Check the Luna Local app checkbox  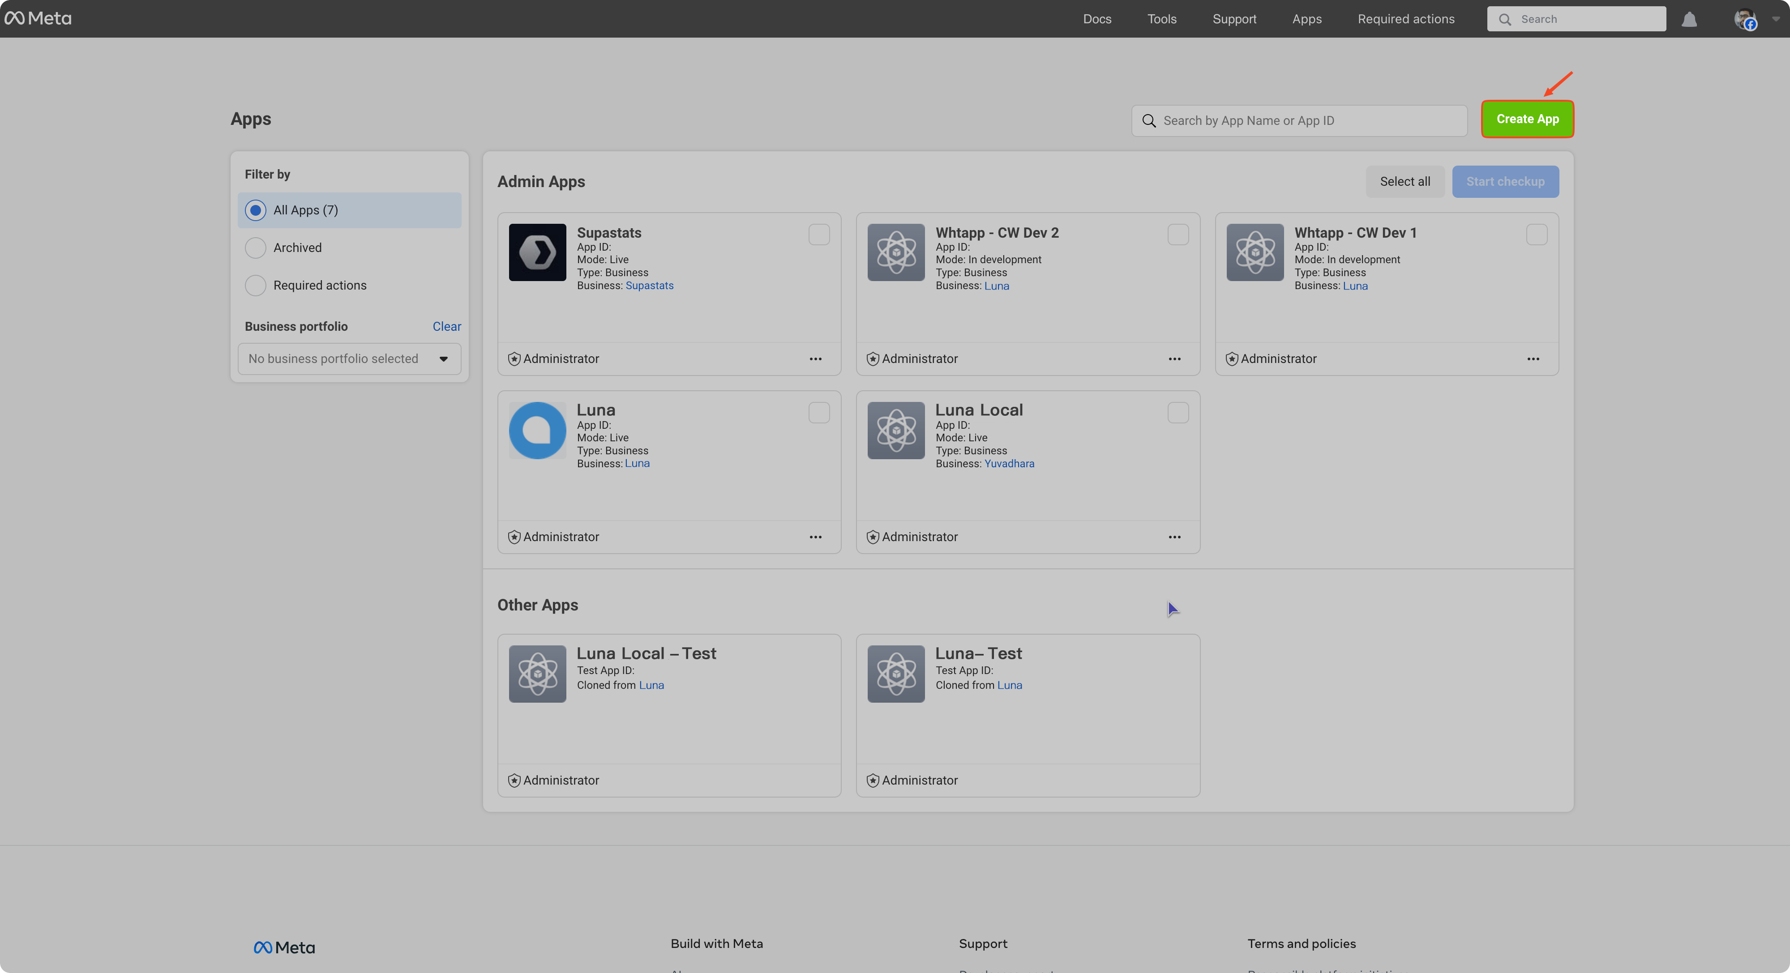[1178, 413]
